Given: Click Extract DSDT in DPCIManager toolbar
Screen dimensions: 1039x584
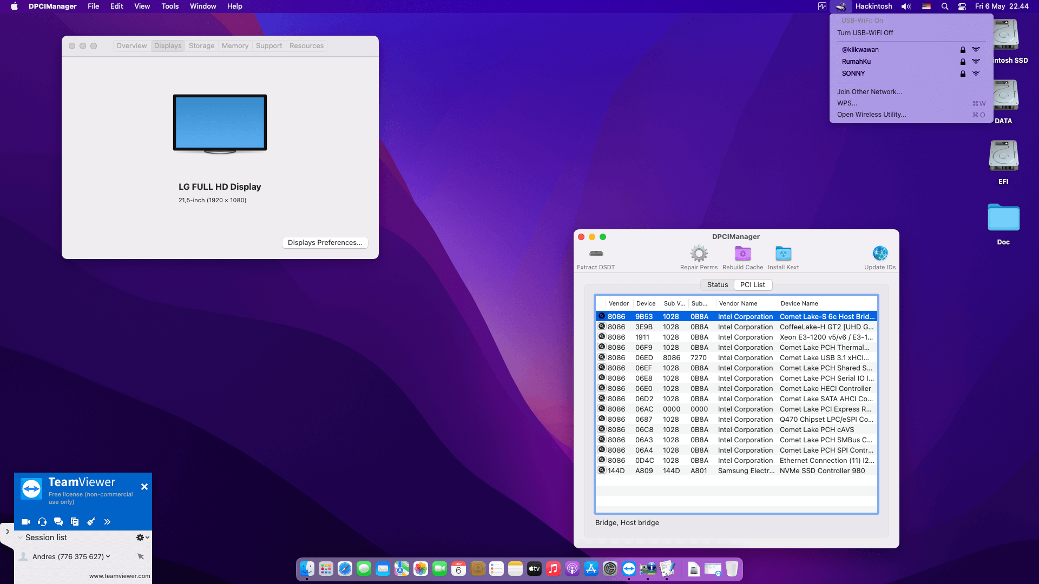Looking at the screenshot, I should tap(596, 258).
